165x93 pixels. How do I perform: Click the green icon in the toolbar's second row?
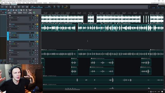click(x=34, y=13)
